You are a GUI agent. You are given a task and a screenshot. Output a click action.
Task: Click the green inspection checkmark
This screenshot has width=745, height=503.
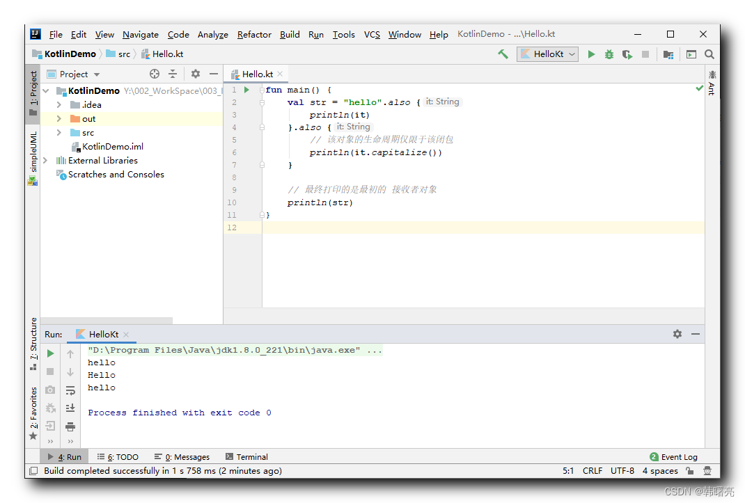[x=699, y=88]
